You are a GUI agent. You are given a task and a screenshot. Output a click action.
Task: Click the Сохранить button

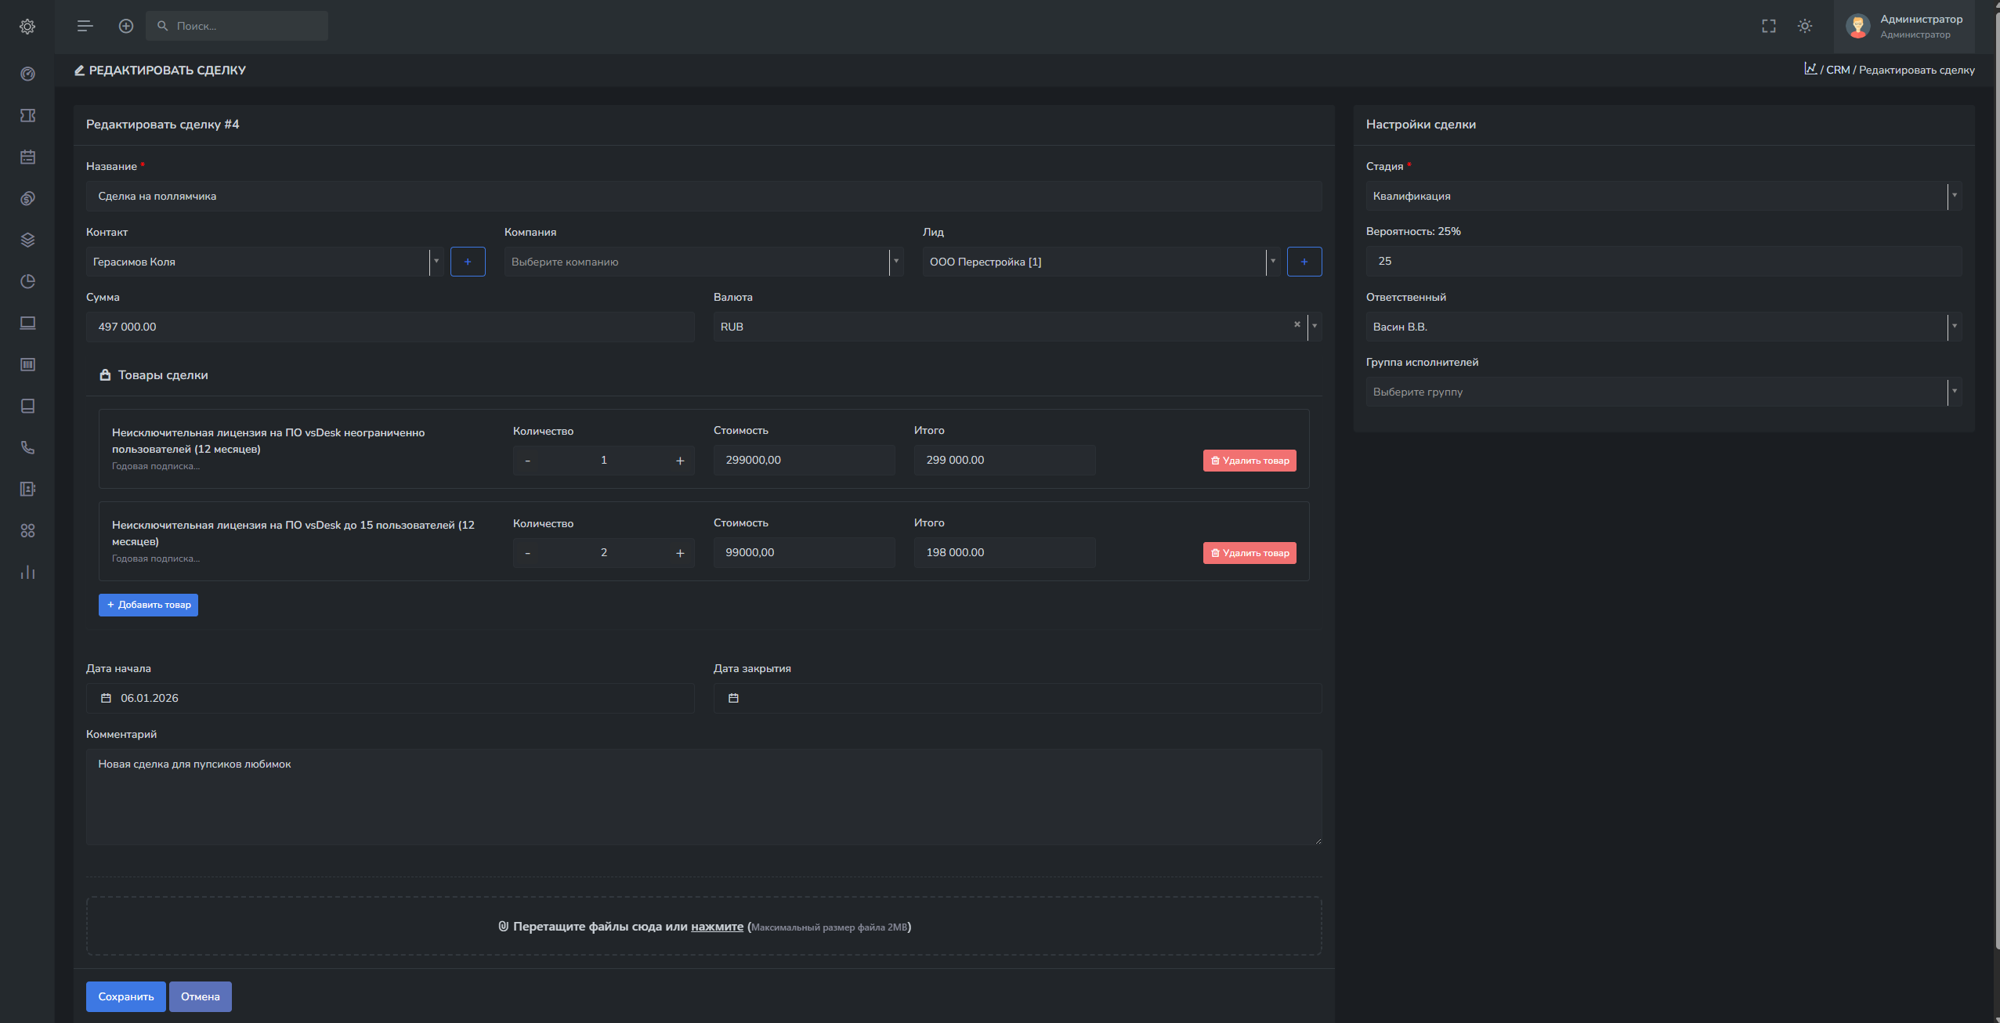[x=125, y=996]
